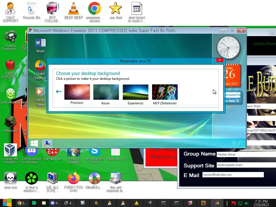Open 'this aint stopping' magnifier drive icon

(x=115, y=182)
